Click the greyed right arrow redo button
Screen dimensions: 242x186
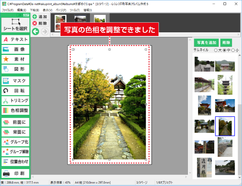click(x=45, y=32)
